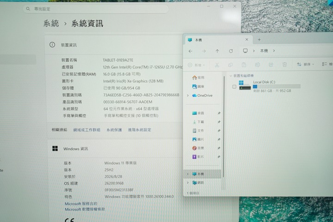Open 桌面 (Desktop) folder in sidebar
Image resolution: width=333 pixels, height=222 pixels.
[198, 113]
